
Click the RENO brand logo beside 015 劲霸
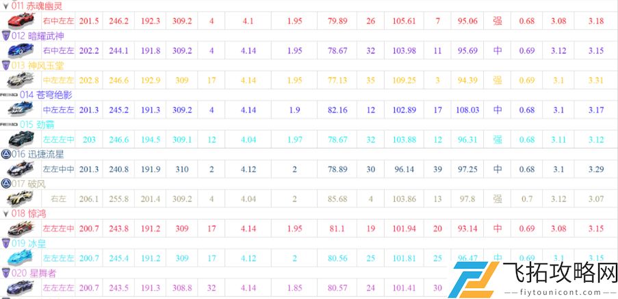coord(9,124)
